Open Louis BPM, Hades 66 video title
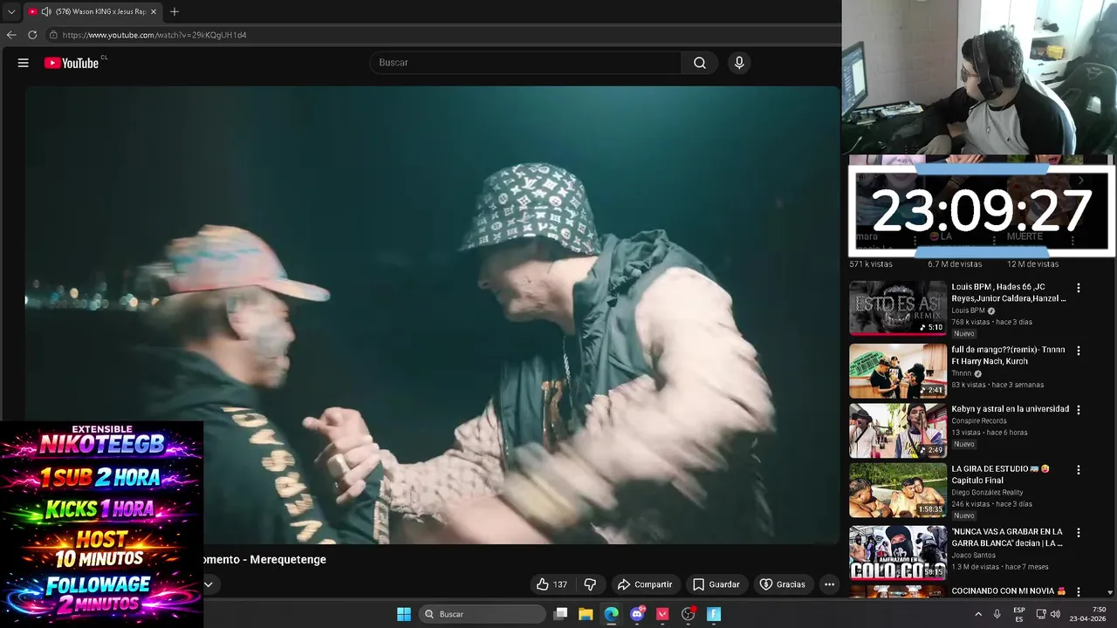The height and width of the screenshot is (628, 1117). tap(1009, 292)
